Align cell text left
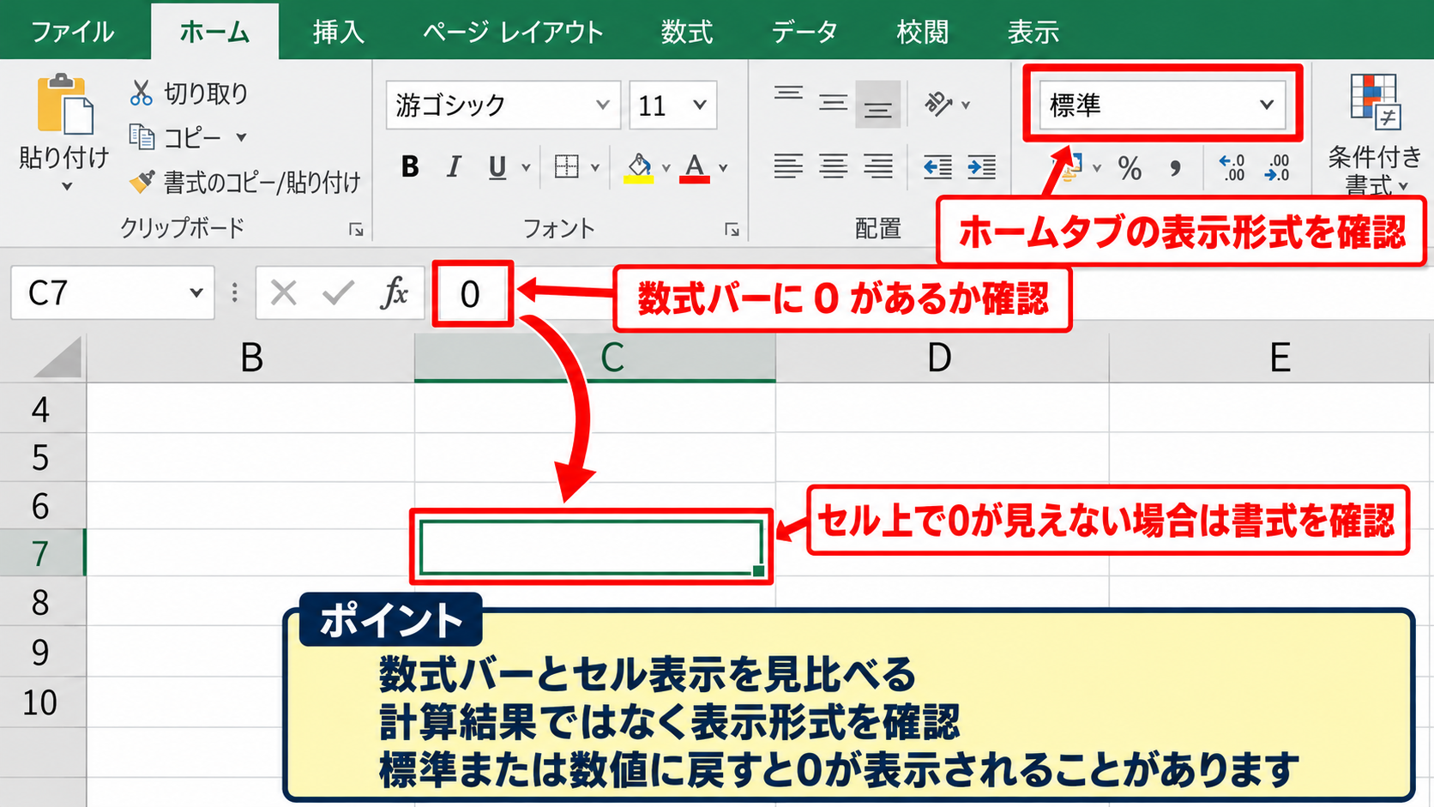This screenshot has height=807, width=1434. (788, 166)
